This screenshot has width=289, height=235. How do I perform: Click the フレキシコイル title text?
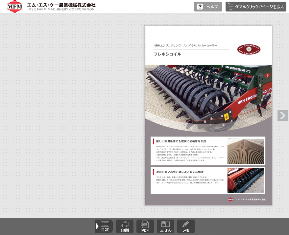coord(167,54)
